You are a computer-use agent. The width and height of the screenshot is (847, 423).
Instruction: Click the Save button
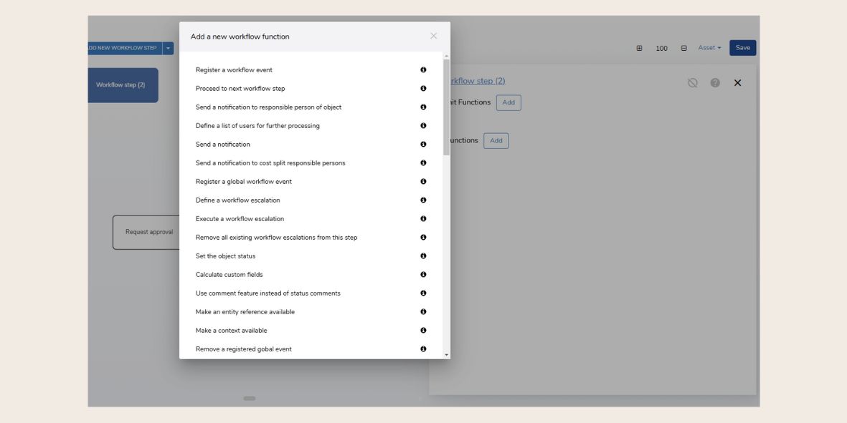[742, 47]
